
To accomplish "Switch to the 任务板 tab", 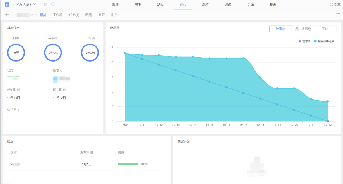I will point(73,15).
